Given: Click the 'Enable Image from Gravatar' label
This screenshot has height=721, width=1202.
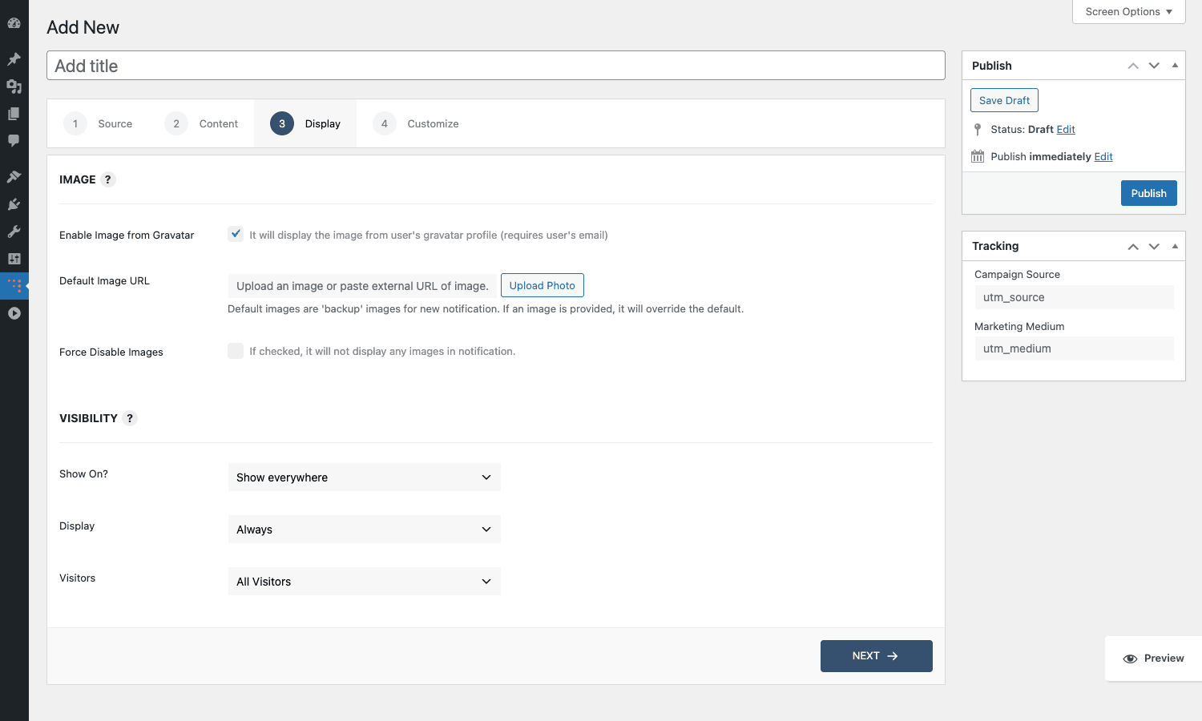Looking at the screenshot, I should 127,235.
